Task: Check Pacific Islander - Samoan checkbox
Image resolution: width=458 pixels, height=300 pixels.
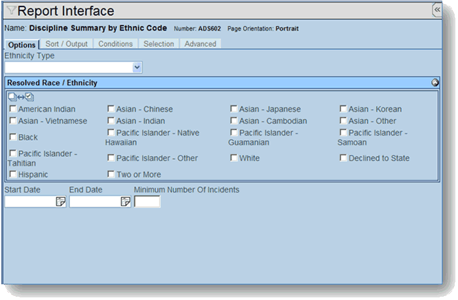Action: 343,132
